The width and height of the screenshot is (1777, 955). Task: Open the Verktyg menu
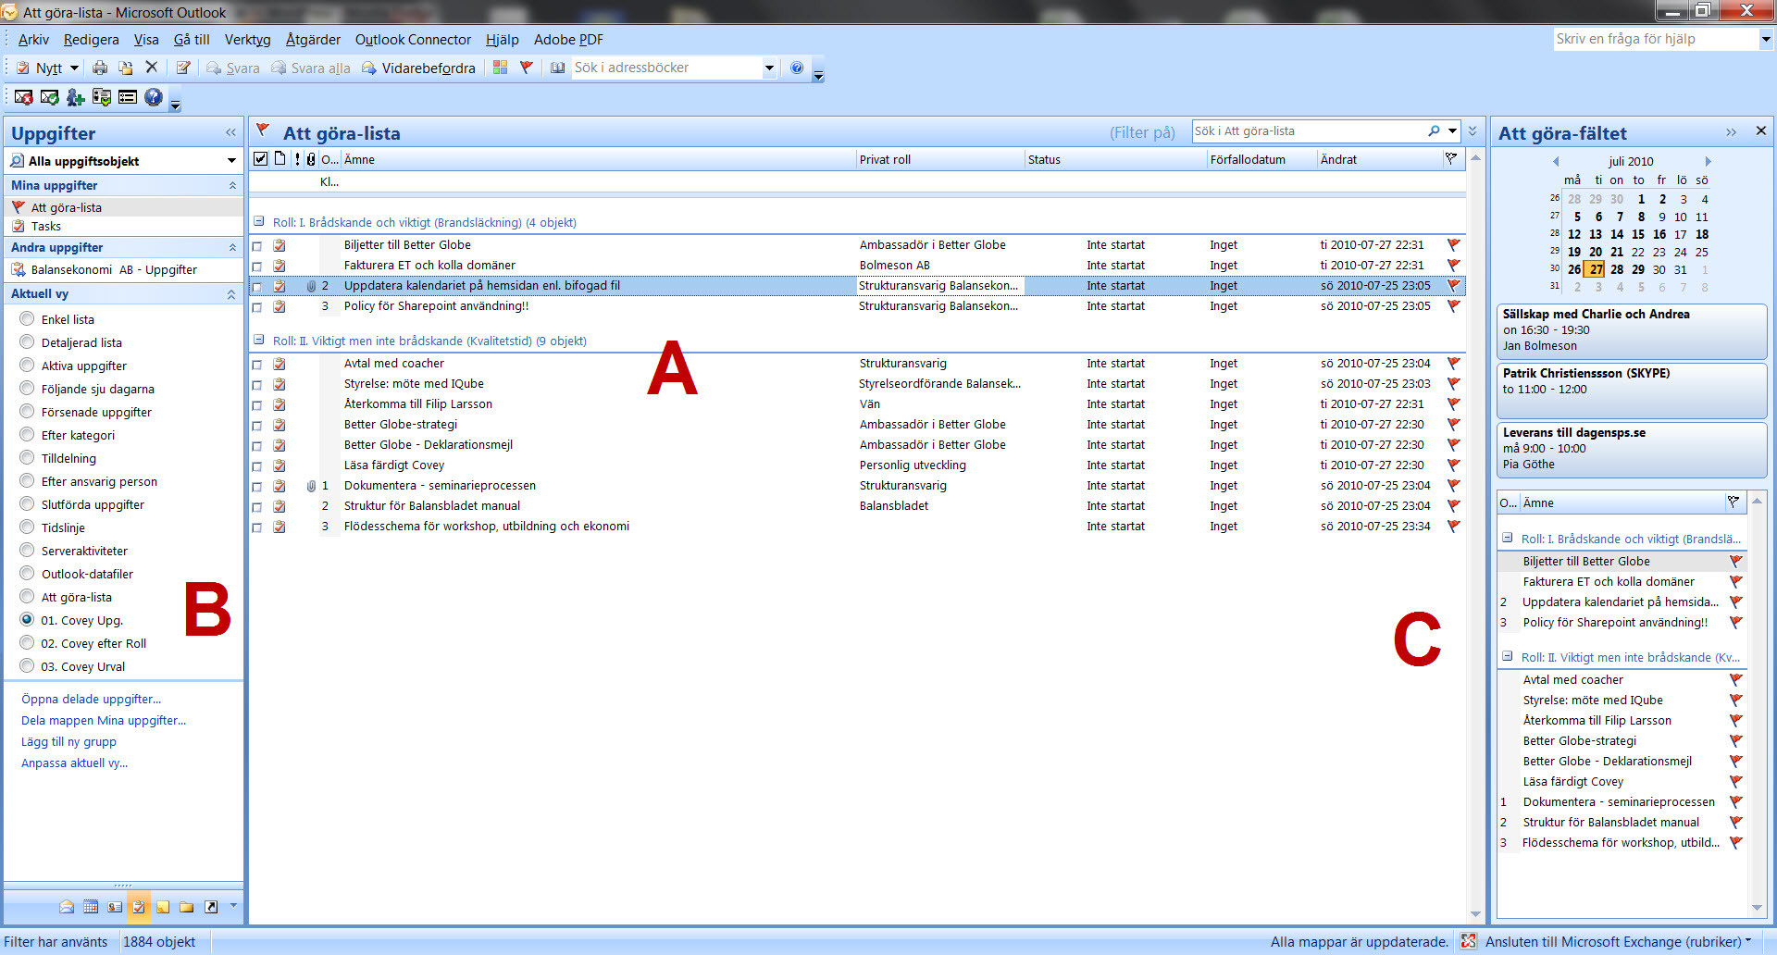pyautogui.click(x=247, y=40)
